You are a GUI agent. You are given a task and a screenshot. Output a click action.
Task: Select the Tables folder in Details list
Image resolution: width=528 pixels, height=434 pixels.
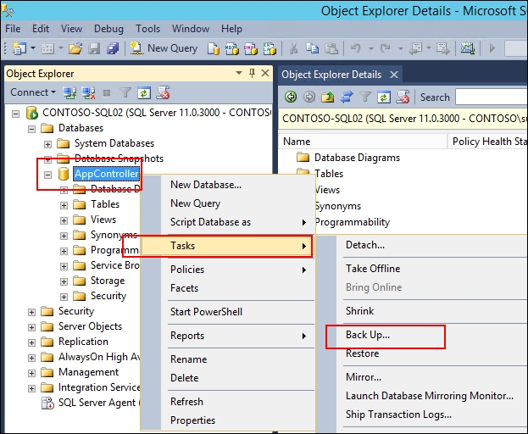tap(329, 173)
